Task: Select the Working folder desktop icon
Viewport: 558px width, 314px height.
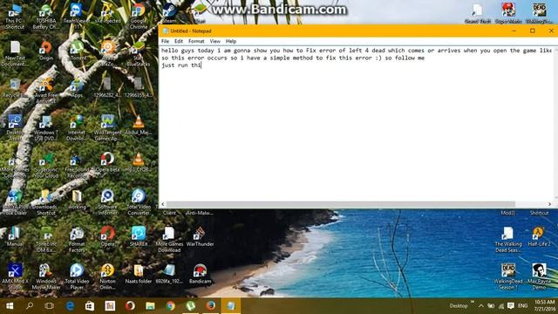Action: coord(77,200)
